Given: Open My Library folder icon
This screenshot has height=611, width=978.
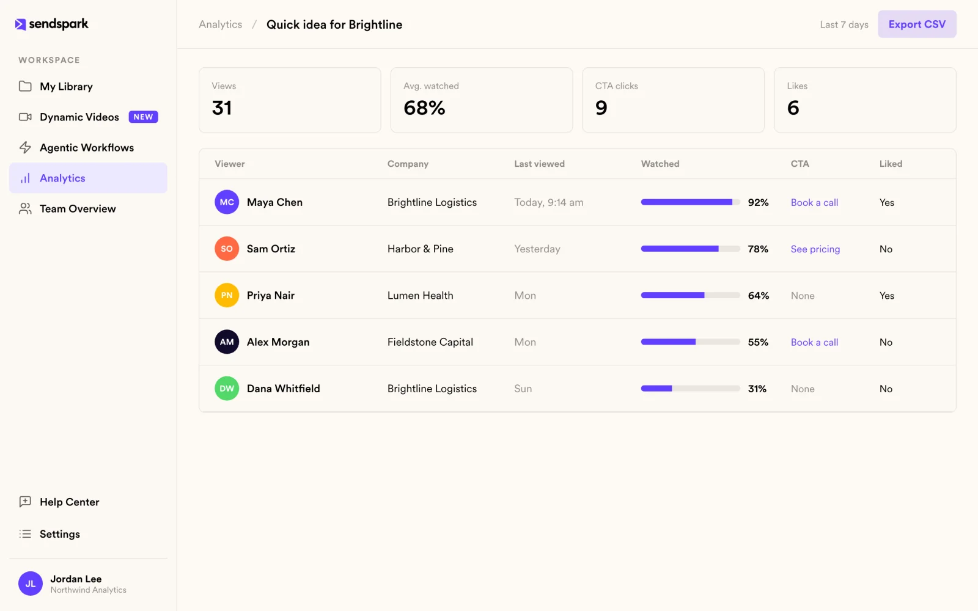Looking at the screenshot, I should coord(25,86).
